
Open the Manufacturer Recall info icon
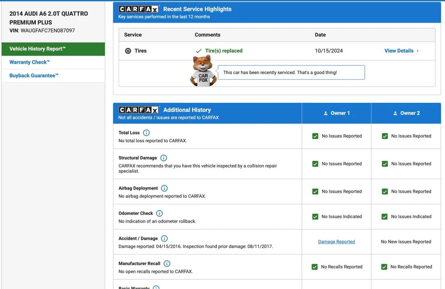tap(167, 264)
